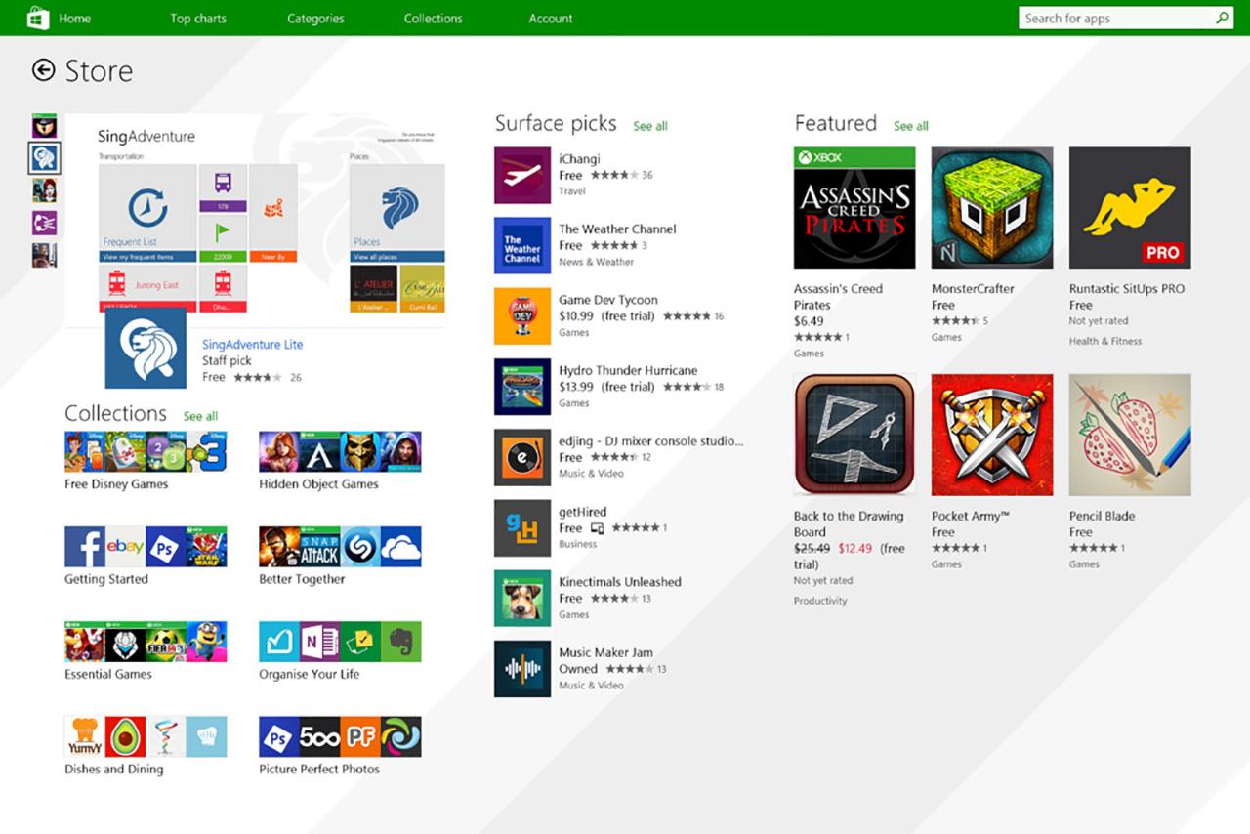The image size is (1250, 834).
Task: Open the Categories tab
Action: [x=315, y=18]
